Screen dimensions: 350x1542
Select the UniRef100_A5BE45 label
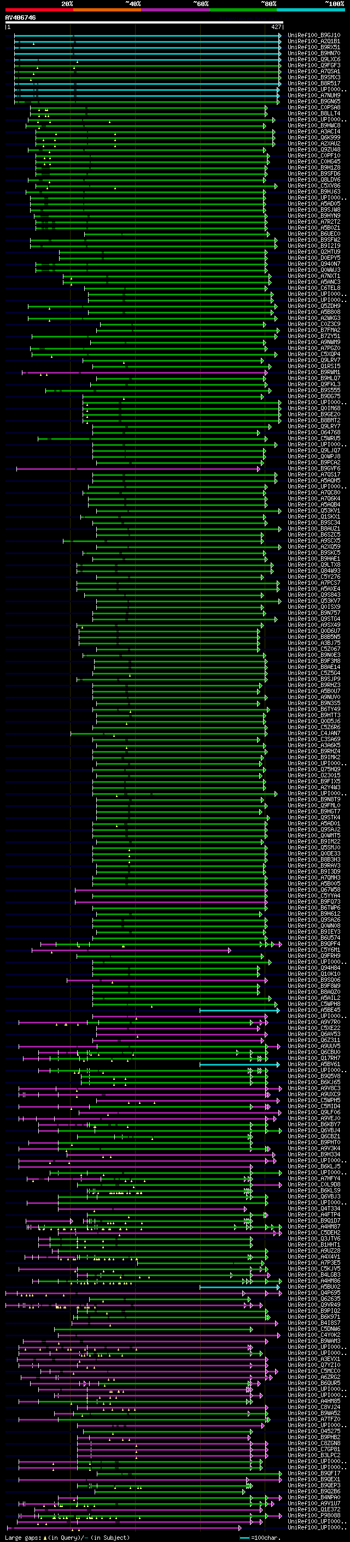[313, 1010]
